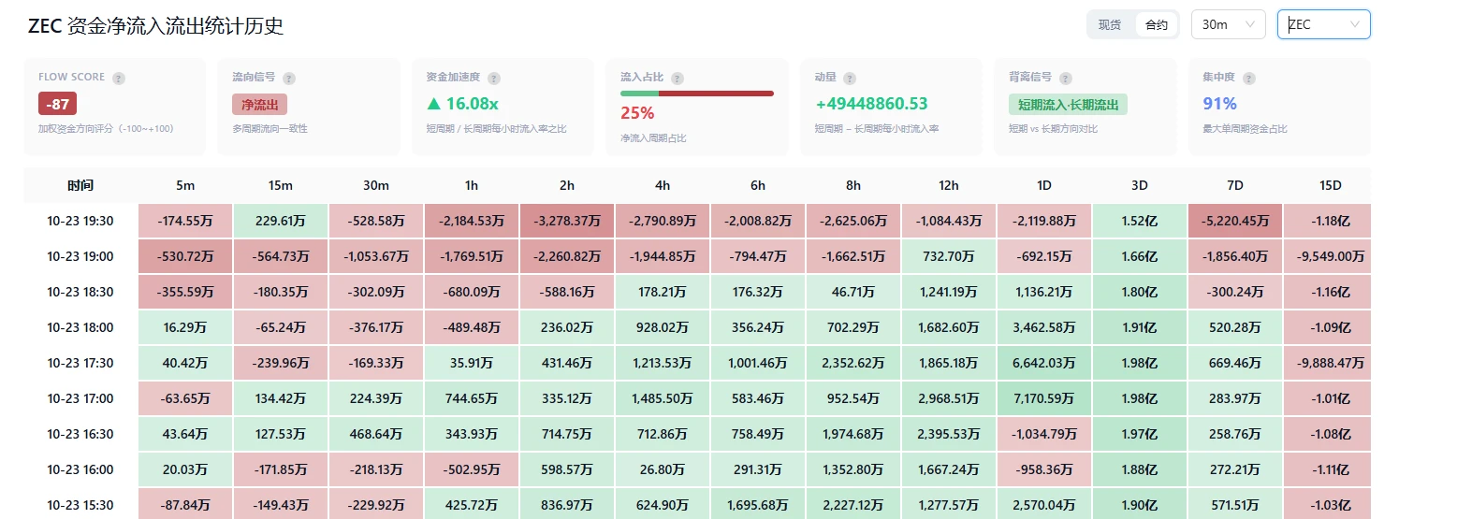This screenshot has height=519, width=1457.
Task: Open FLOW SCORE help question icon
Action: click(x=119, y=79)
